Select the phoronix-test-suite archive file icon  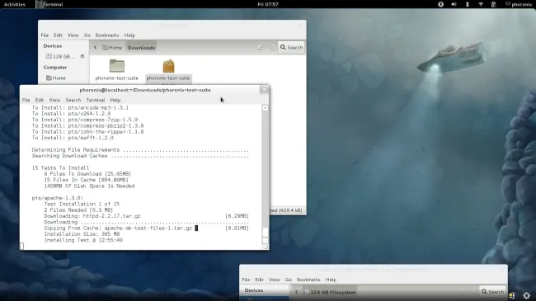click(168, 66)
